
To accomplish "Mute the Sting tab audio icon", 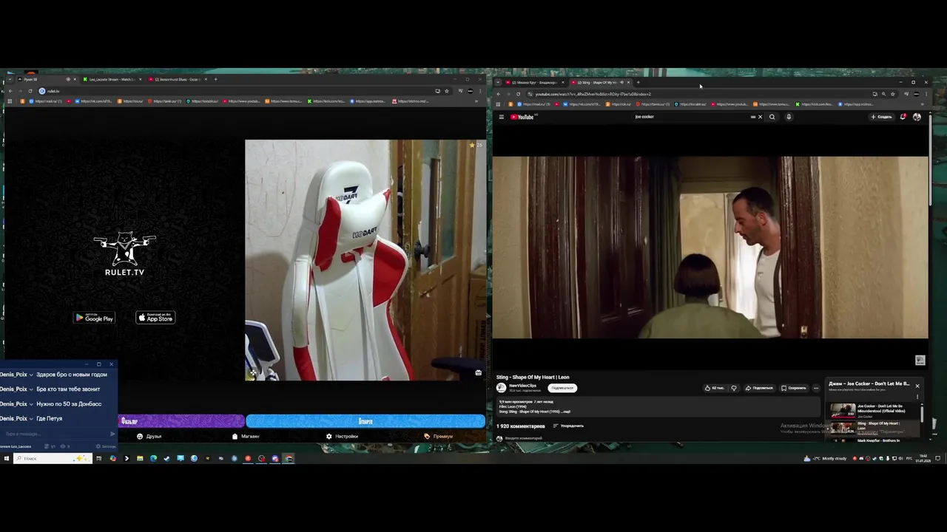I will point(621,83).
